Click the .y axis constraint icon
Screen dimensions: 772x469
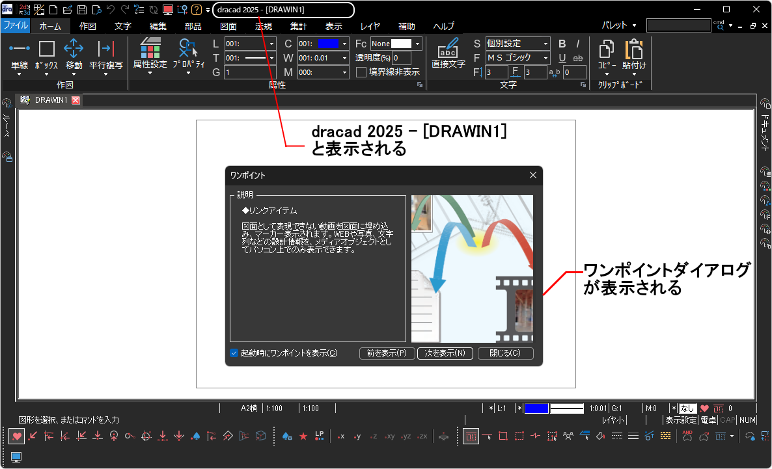pos(357,436)
